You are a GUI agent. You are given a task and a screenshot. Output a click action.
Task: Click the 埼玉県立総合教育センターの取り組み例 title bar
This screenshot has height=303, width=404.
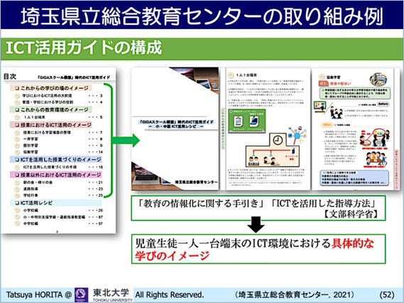point(202,16)
